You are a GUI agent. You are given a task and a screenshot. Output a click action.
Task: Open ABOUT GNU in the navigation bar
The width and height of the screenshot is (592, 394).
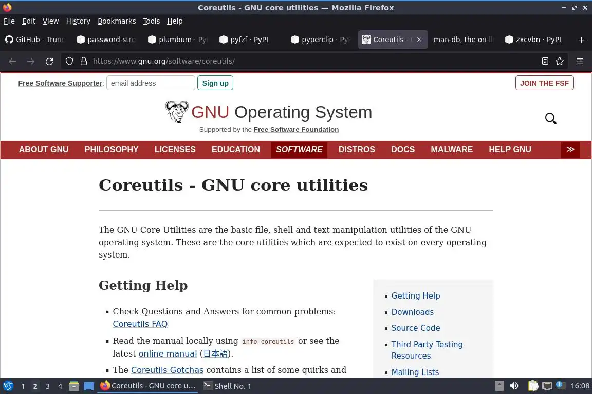[x=44, y=149]
